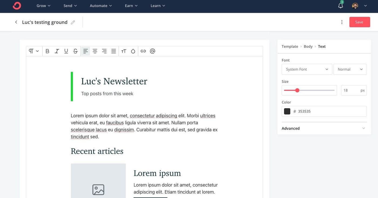Toggle strikethrough formatting
Screen dimensions: 378x198
coord(76,51)
